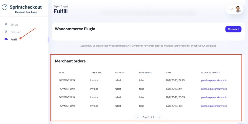Screen dimensions: 248x124
Task: Click the Sprintcheckout circular logo icon
Action: click(5, 7)
